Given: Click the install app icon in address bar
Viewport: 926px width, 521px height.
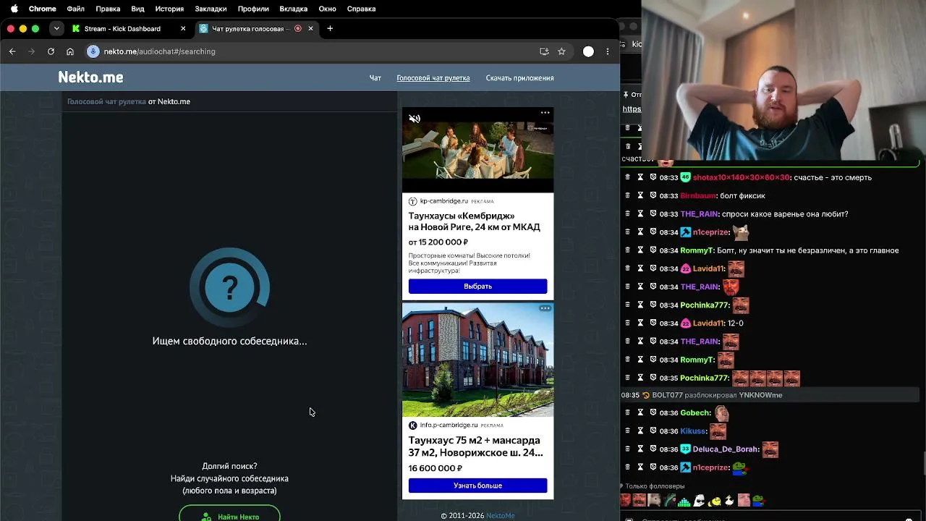Looking at the screenshot, I should (544, 51).
